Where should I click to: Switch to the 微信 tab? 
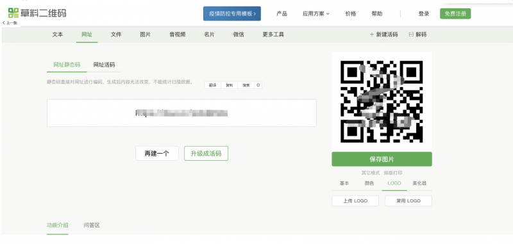click(239, 35)
